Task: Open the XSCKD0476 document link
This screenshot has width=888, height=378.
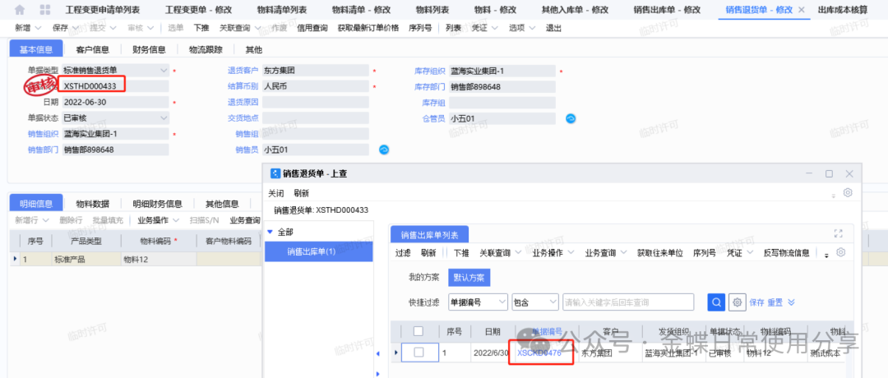Action: pos(539,353)
